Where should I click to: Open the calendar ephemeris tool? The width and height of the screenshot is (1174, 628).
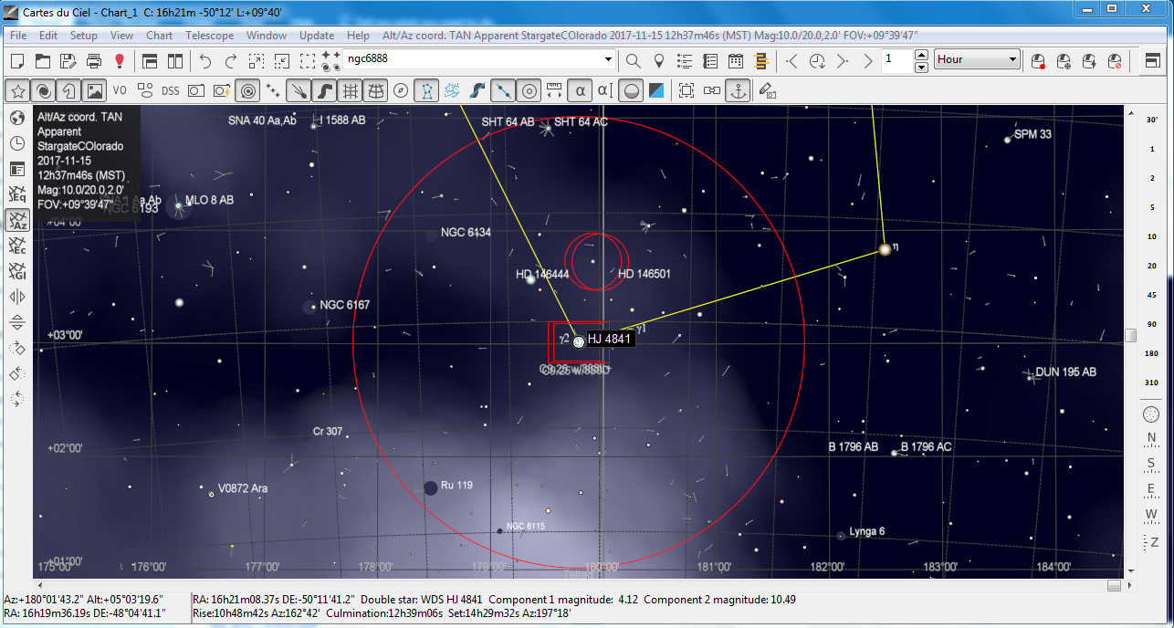click(x=736, y=61)
